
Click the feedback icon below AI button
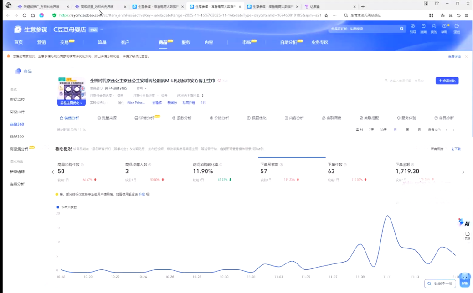467,235
